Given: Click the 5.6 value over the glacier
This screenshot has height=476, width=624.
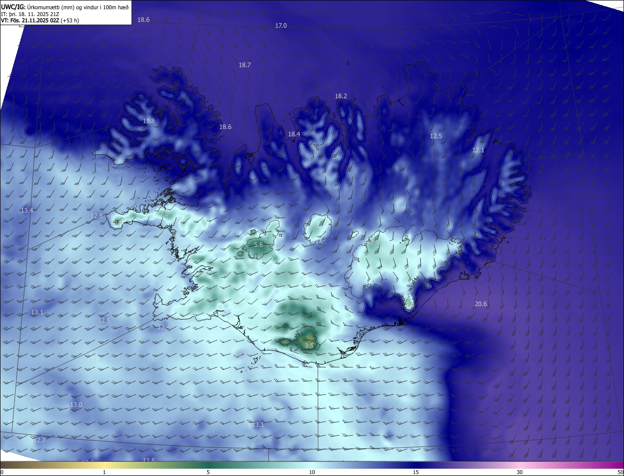Looking at the screenshot, I should tap(259, 244).
